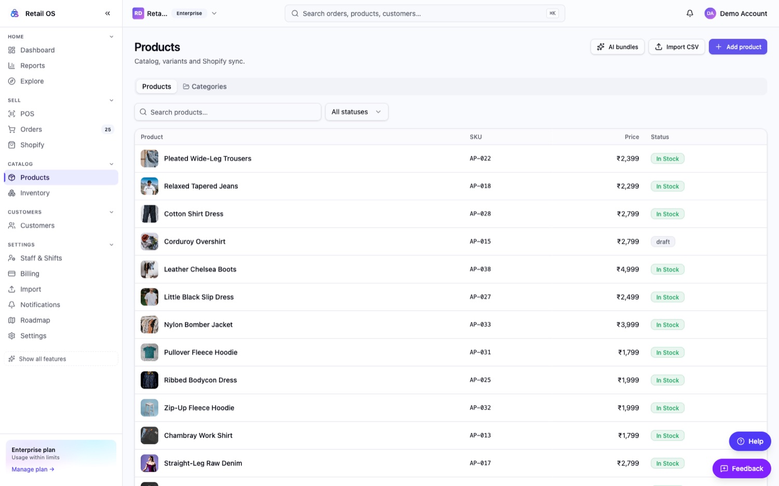Screen dimensions: 779x486
Task: Click the Orders cart icon in the sidebar
Action: pos(12,130)
